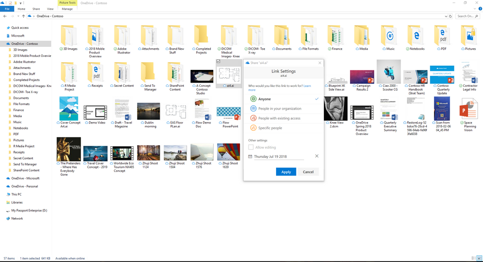The width and height of the screenshot is (483, 262).
Task: Open the Adobe Illustrator folder
Action: [122, 36]
